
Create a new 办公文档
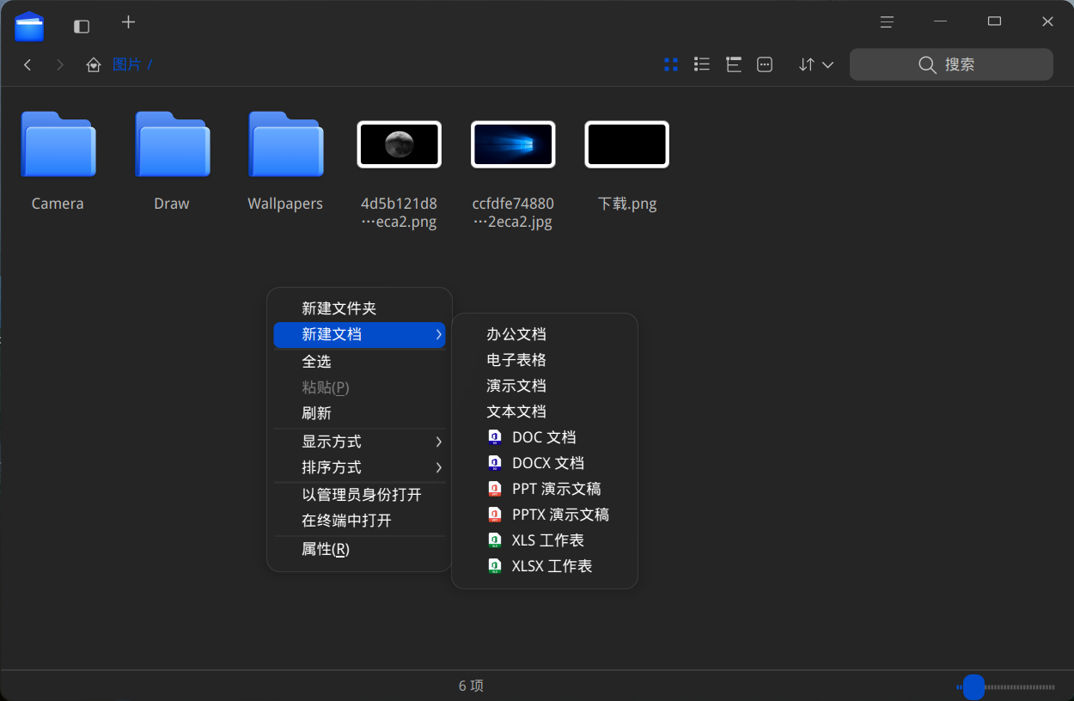pyautogui.click(x=545, y=334)
